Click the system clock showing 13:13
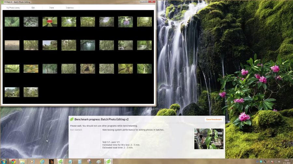The height and width of the screenshot is (164, 293). pos(286,161)
